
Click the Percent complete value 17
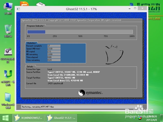pos(54,46)
